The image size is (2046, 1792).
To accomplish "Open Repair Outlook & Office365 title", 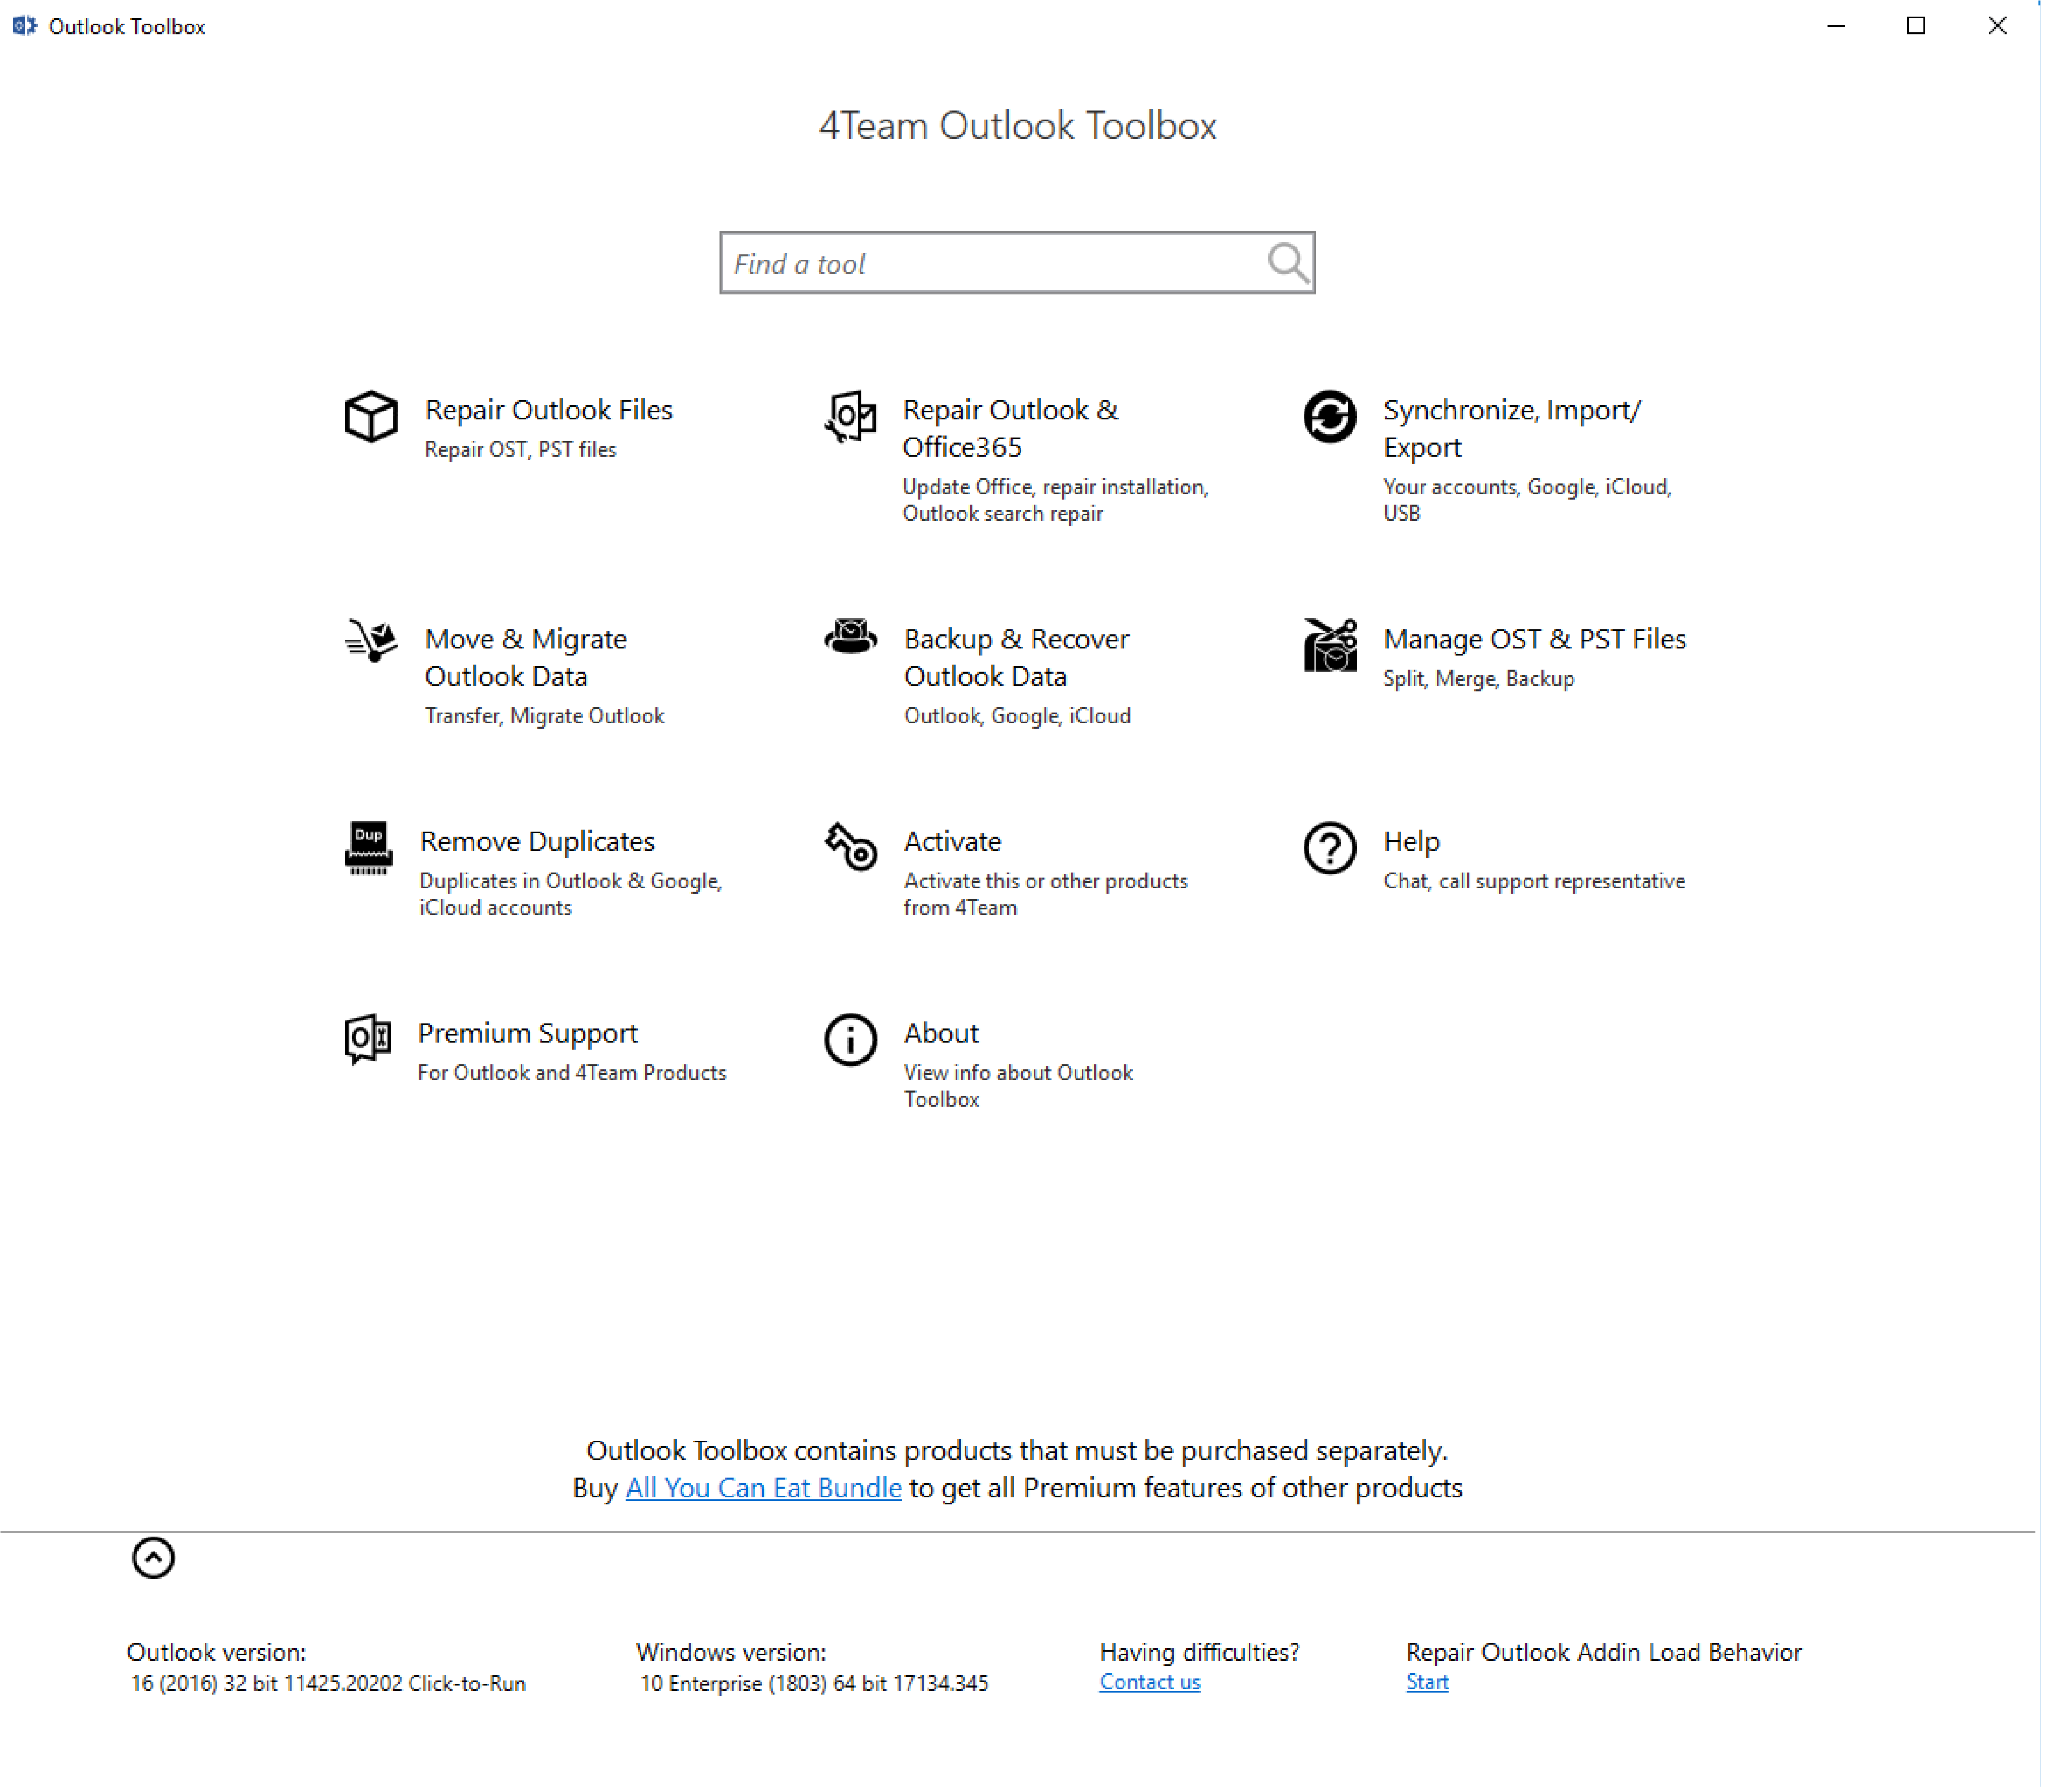I will [1010, 428].
